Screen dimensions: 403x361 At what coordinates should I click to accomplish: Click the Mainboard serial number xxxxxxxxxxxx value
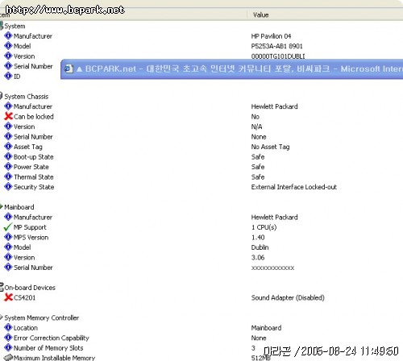(x=272, y=268)
